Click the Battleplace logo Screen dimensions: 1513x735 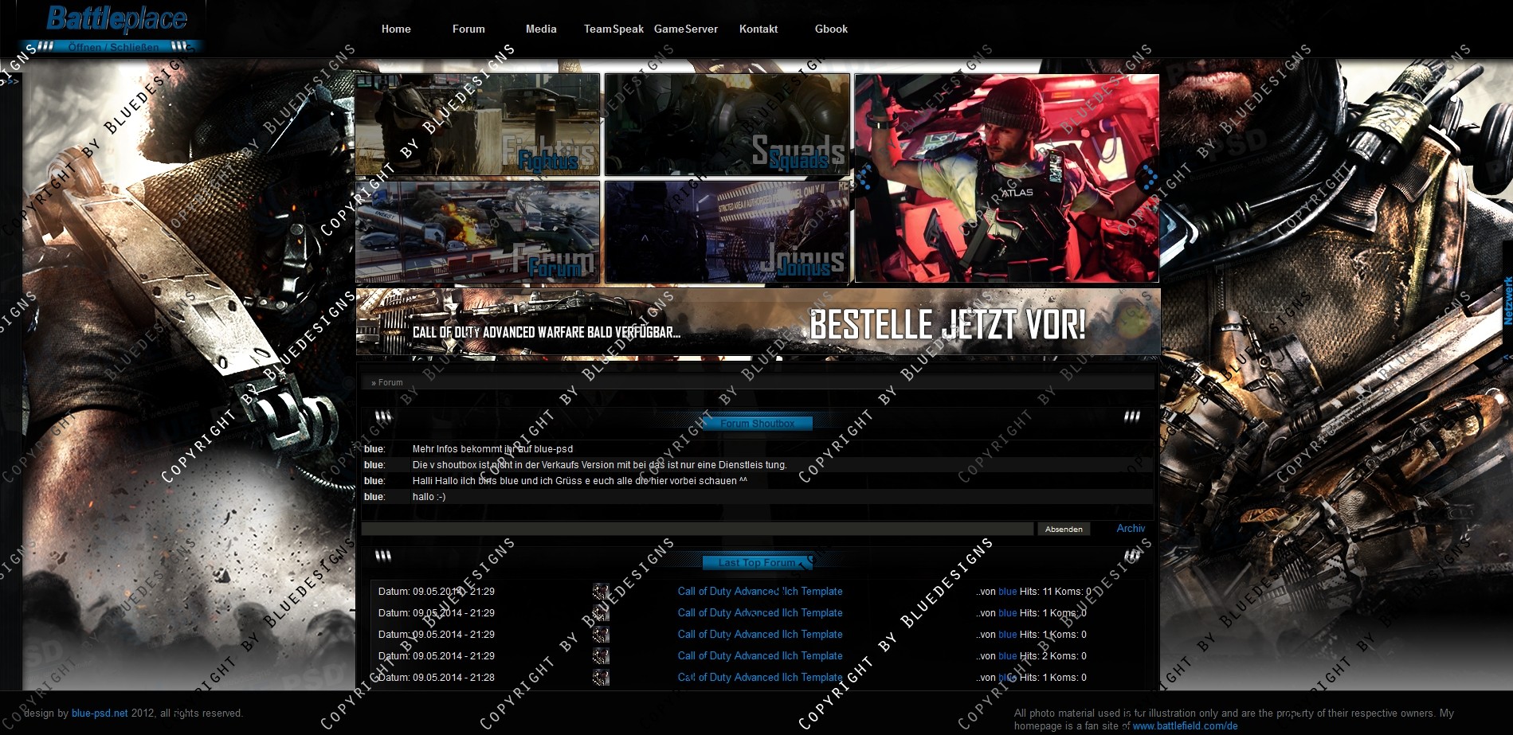117,18
